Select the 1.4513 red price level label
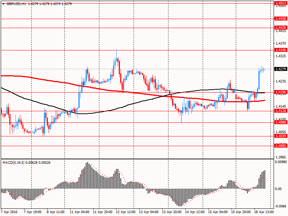The image size is (288, 216). tap(281, 3)
